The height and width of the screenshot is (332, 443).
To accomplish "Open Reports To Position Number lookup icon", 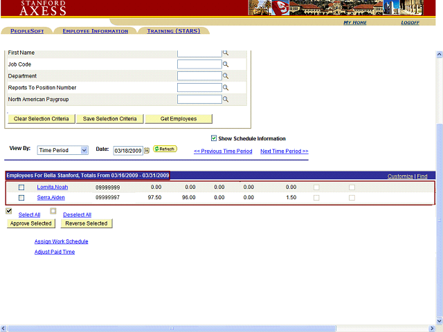I will click(225, 88).
